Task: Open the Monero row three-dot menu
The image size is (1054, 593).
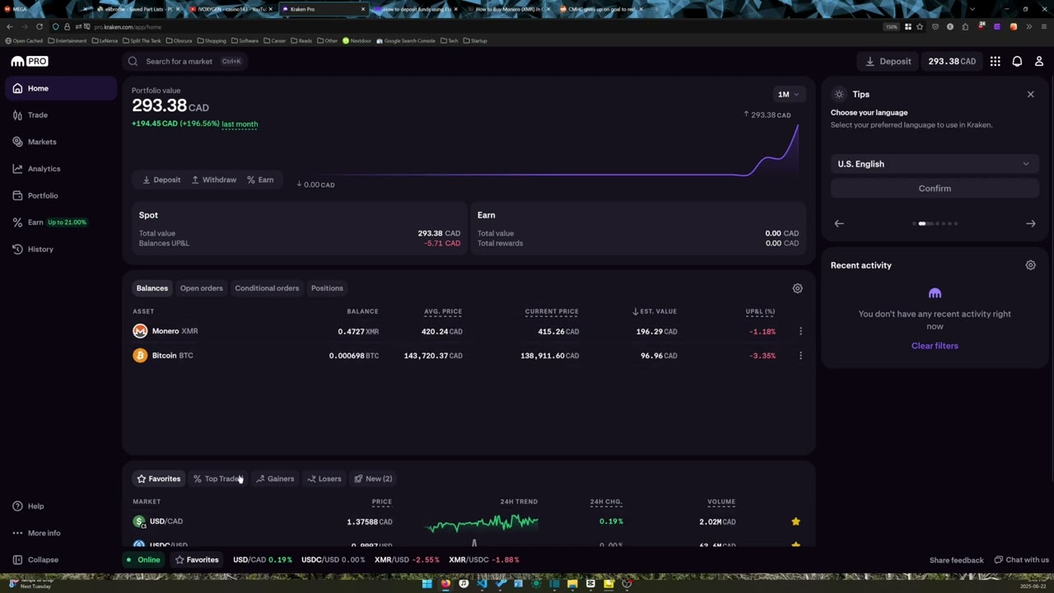Action: tap(800, 331)
